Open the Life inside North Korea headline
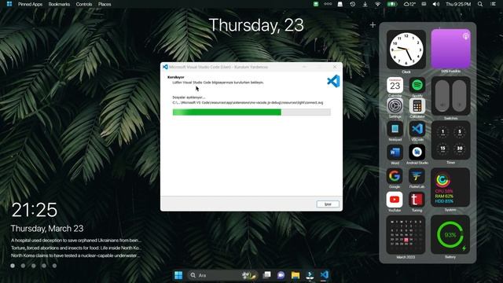Image resolution: width=503 pixels, height=283 pixels. 75,248
